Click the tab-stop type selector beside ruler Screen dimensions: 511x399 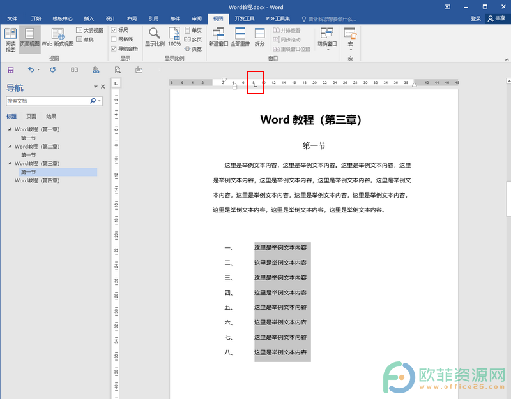(116, 83)
